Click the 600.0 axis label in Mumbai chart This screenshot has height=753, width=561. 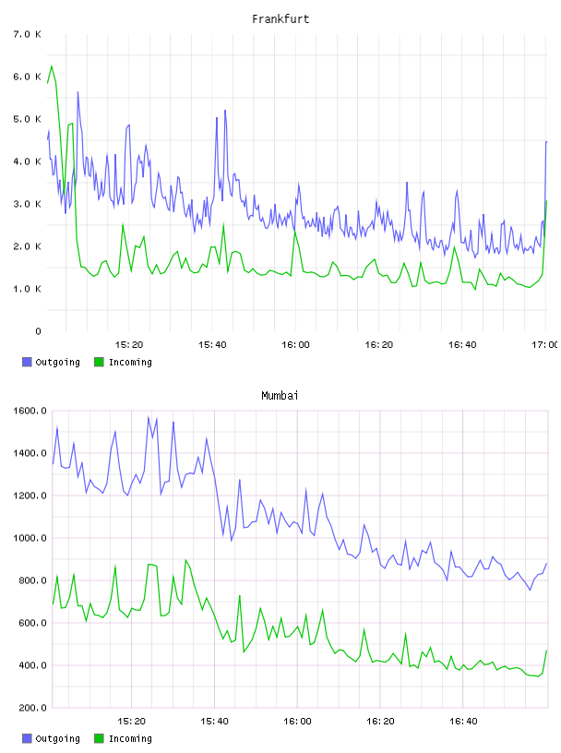(x=32, y=623)
